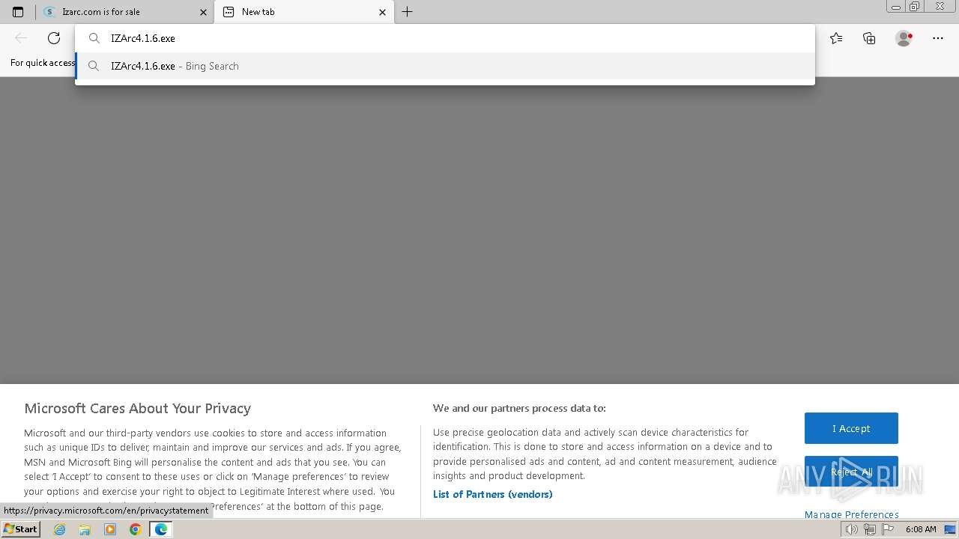Launch Internet Explorer from taskbar
This screenshot has width=959, height=539.
(60, 529)
